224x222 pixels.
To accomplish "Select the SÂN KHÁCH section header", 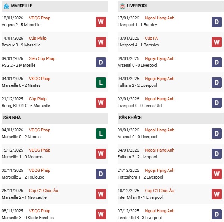I will pyautogui.click(x=130, y=118).
